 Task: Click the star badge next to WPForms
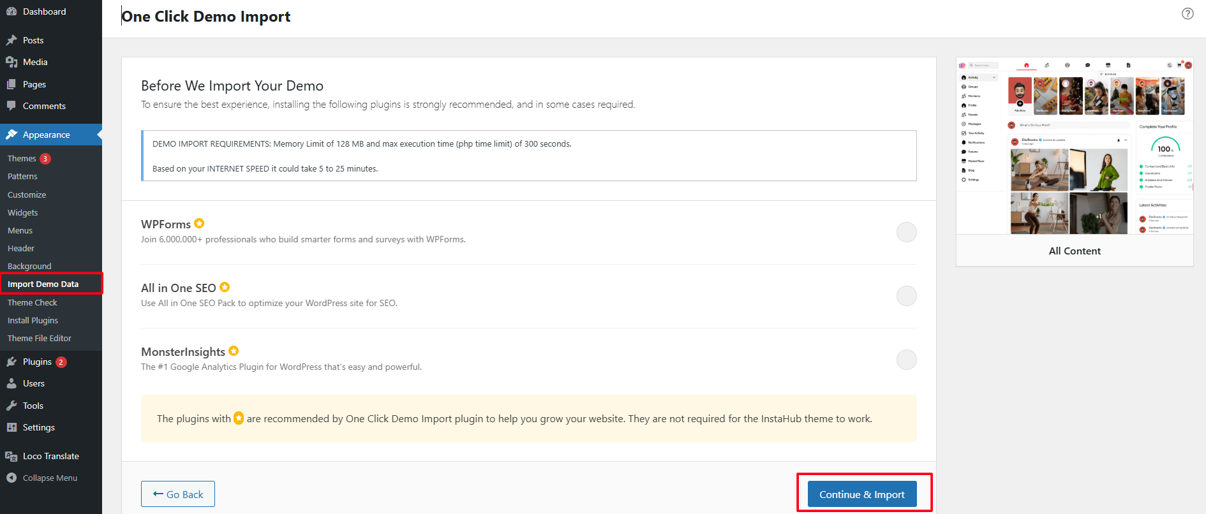pyautogui.click(x=199, y=223)
